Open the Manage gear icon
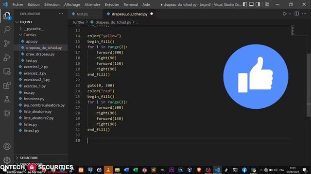 click(7, 160)
